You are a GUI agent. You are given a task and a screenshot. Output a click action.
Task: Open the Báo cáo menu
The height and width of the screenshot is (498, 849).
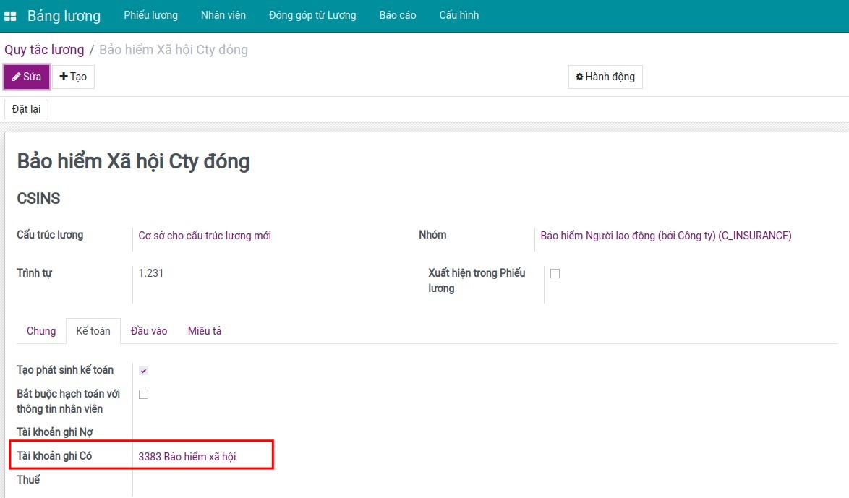point(398,15)
